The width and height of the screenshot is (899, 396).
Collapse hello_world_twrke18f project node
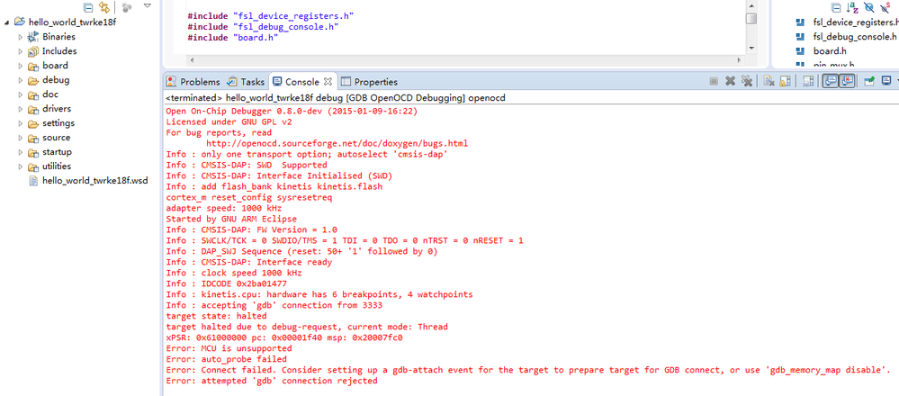pyautogui.click(x=6, y=22)
